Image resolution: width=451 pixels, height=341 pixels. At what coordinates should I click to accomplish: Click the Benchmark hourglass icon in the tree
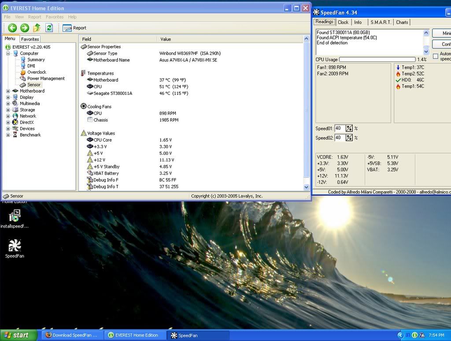[x=15, y=135]
